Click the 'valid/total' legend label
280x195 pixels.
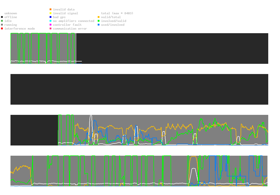click(111, 17)
